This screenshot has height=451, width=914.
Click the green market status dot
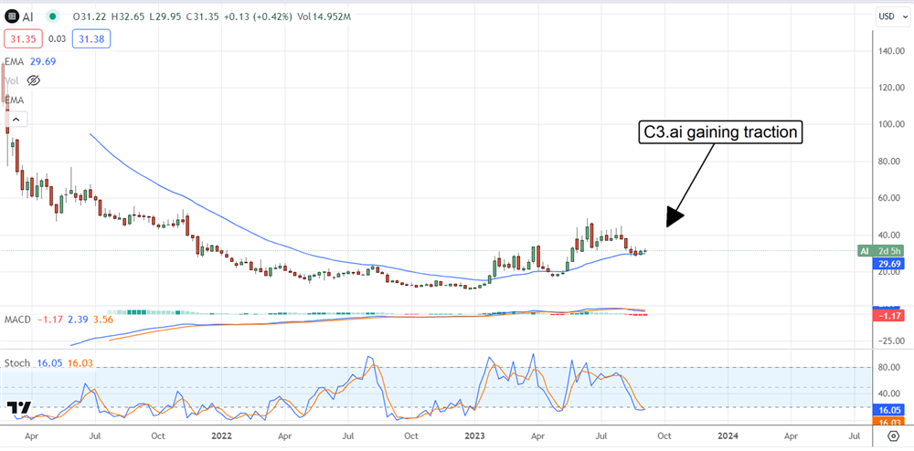tap(53, 18)
